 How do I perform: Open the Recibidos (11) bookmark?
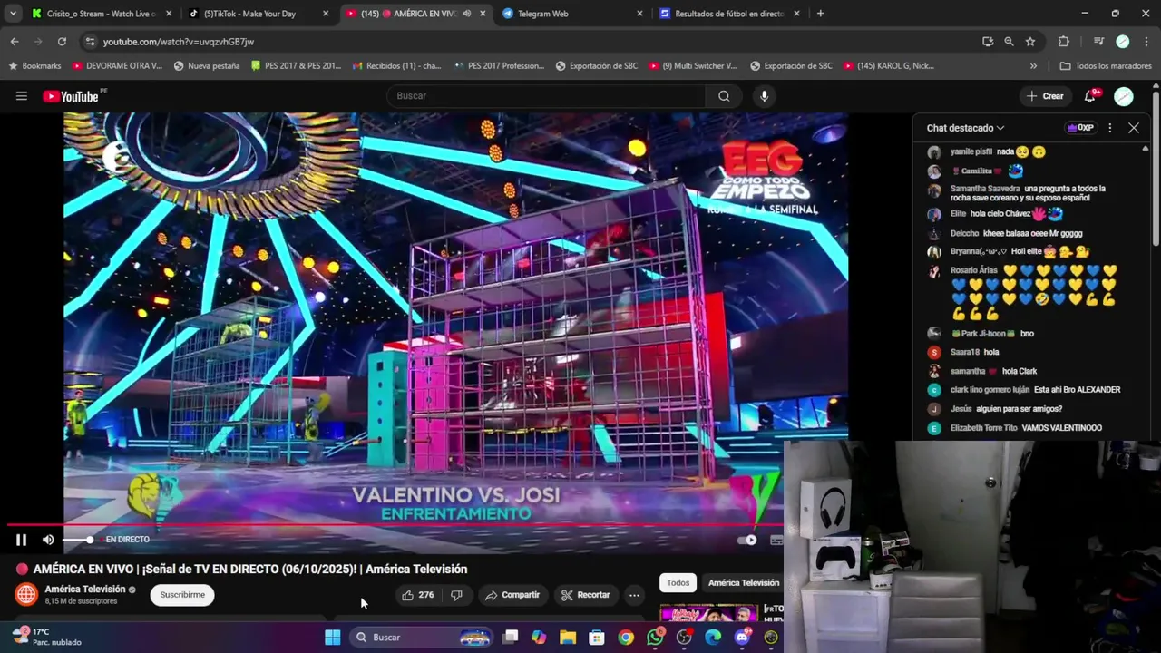click(x=396, y=66)
